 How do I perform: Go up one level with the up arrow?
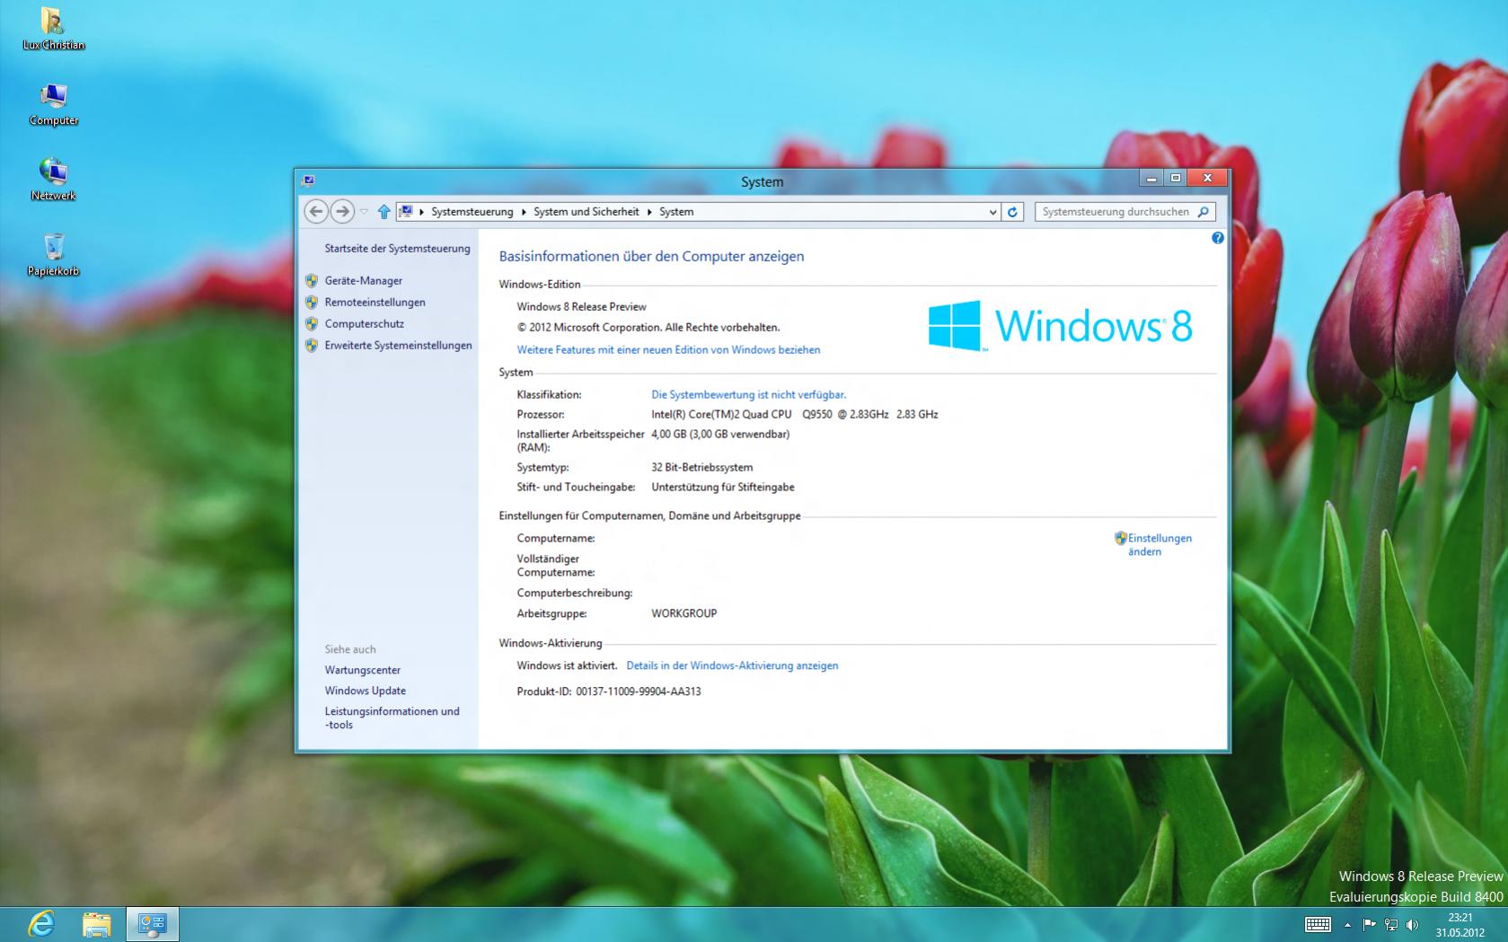384,212
